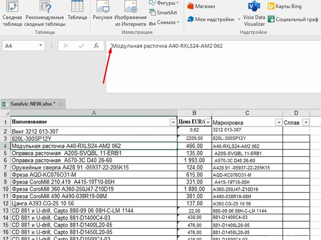Open filter dropdown for Сплав
The width and height of the screenshot is (321, 240).
click(x=306, y=122)
